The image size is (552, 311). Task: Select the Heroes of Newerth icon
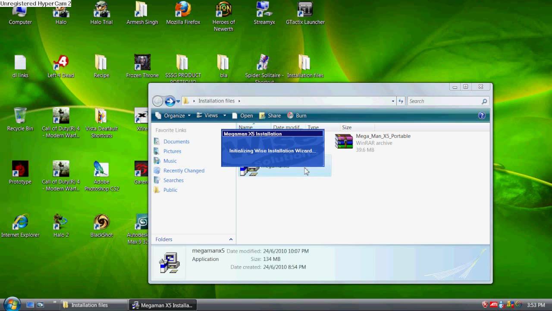(x=223, y=17)
